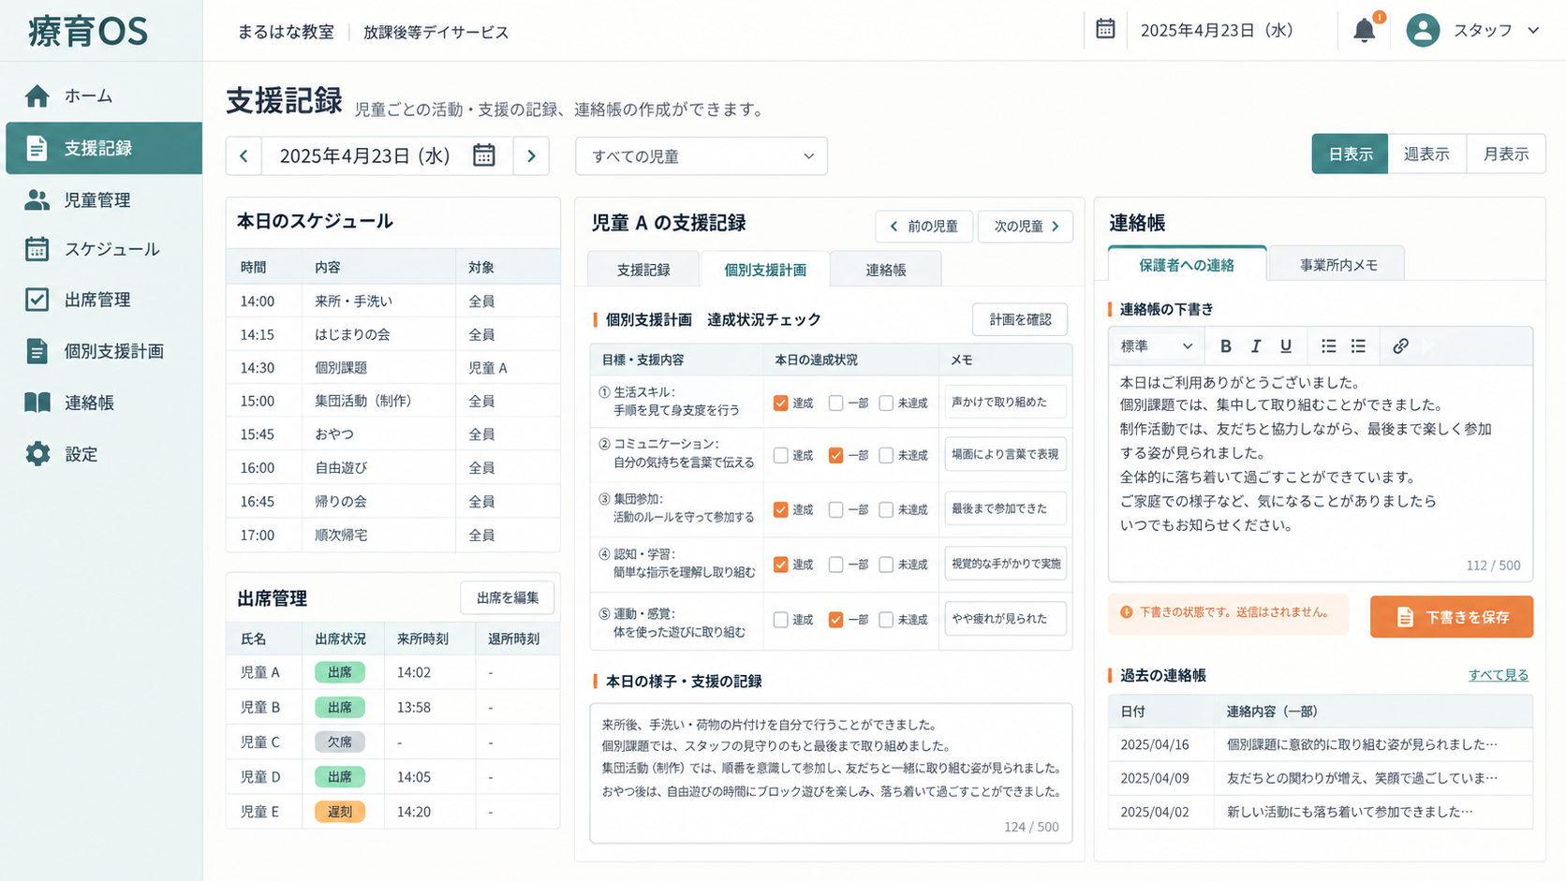Insert a link with the chain icon
Image resolution: width=1566 pixels, height=881 pixels.
click(x=1400, y=346)
